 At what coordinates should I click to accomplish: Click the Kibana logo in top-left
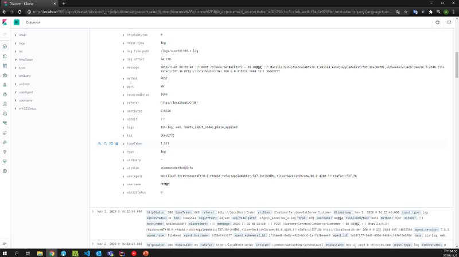5,22
